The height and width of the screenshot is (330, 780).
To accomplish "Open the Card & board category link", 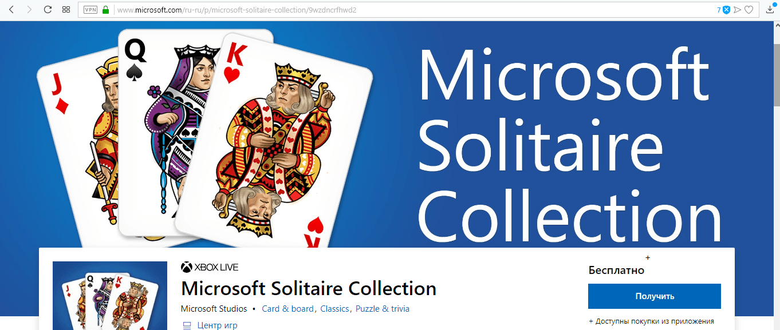I will coord(287,309).
